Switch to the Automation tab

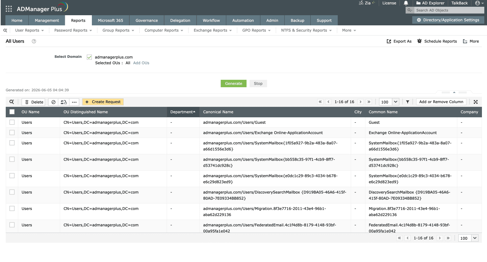(243, 20)
